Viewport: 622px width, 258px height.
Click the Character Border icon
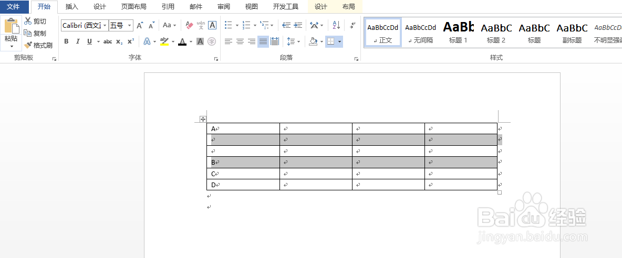click(213, 25)
